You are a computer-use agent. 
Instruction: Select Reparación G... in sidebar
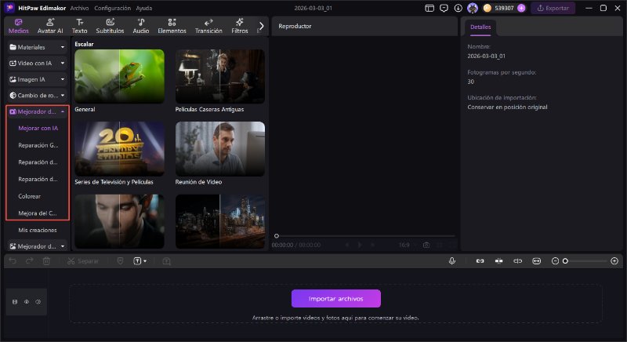click(38, 145)
